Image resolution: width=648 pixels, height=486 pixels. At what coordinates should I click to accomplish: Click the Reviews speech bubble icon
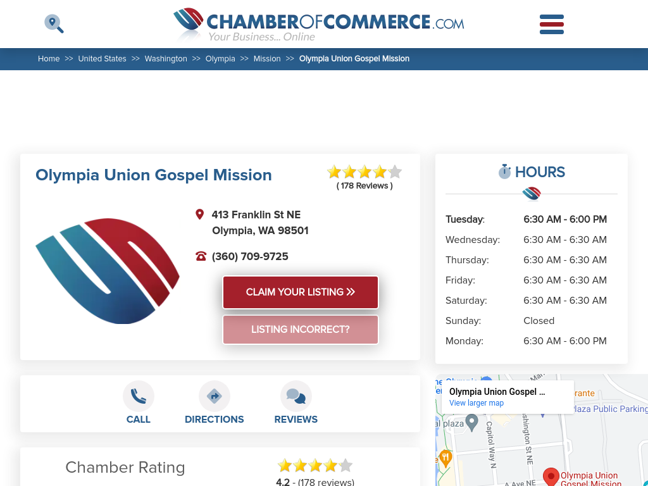click(296, 396)
